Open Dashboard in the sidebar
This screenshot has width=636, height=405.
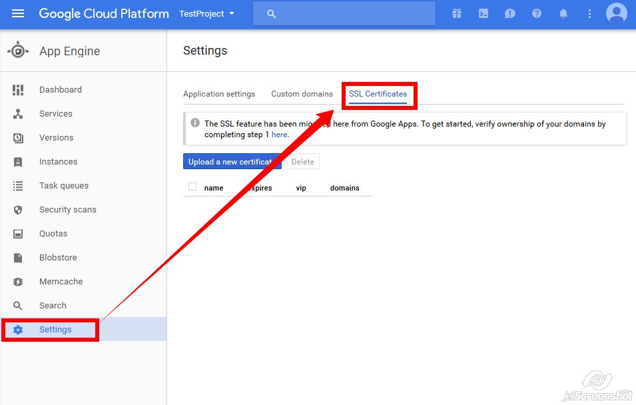[60, 90]
